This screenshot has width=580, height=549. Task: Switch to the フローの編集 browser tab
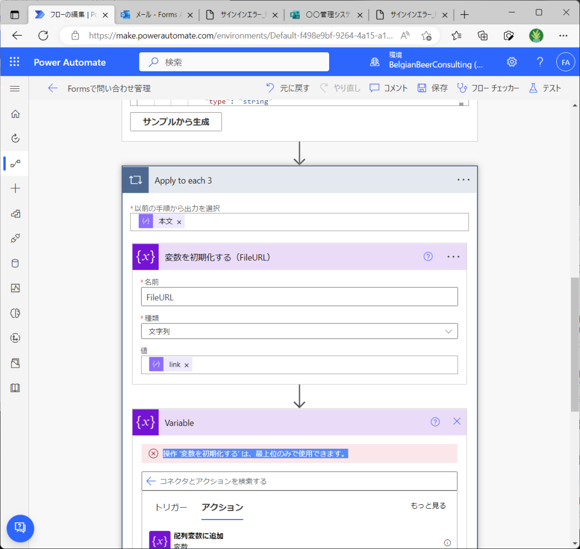[72, 15]
